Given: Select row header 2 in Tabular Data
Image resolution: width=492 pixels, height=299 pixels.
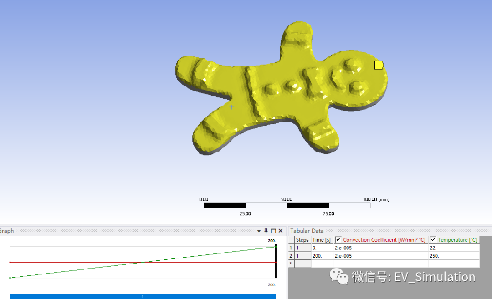Looking at the screenshot, I should (291, 256).
